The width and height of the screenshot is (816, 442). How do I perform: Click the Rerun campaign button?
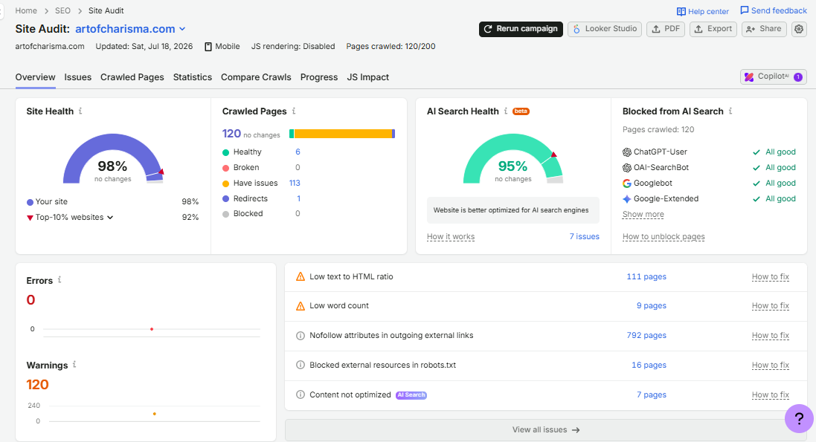coord(521,29)
